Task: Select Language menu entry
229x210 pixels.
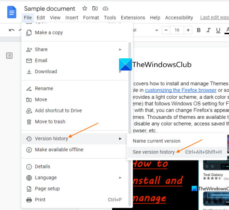Action: tap(74, 178)
